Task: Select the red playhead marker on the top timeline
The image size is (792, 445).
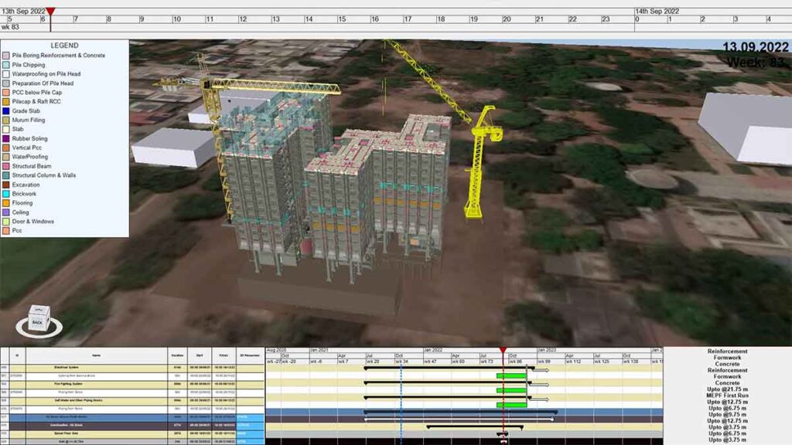Action: point(50,12)
